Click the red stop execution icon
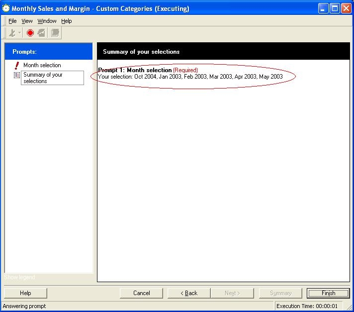Screen dimensions: 354x312 coord(30,33)
